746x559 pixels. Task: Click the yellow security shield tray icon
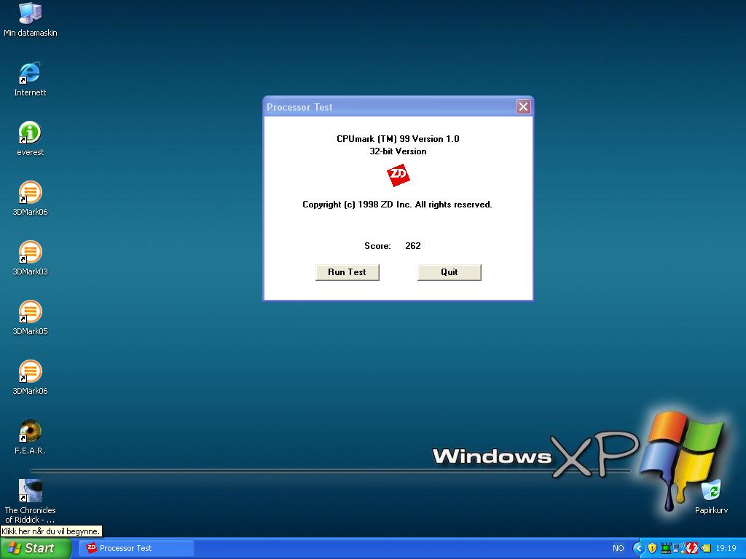(x=652, y=548)
